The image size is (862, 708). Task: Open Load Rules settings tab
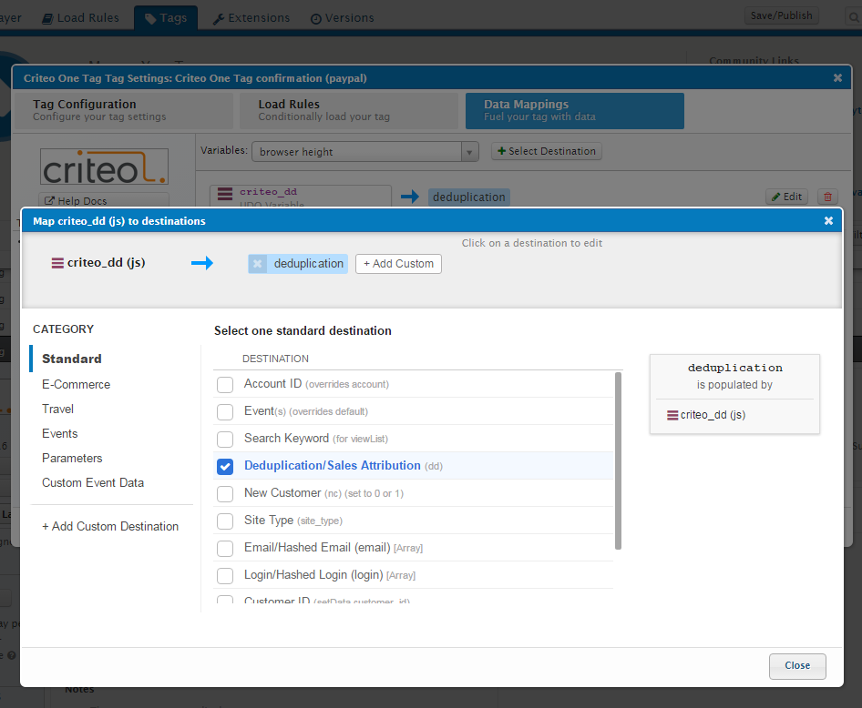click(x=349, y=111)
